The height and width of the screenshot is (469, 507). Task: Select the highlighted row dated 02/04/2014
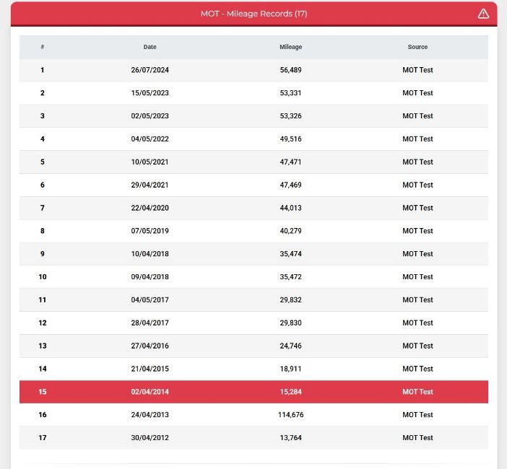pyautogui.click(x=253, y=392)
